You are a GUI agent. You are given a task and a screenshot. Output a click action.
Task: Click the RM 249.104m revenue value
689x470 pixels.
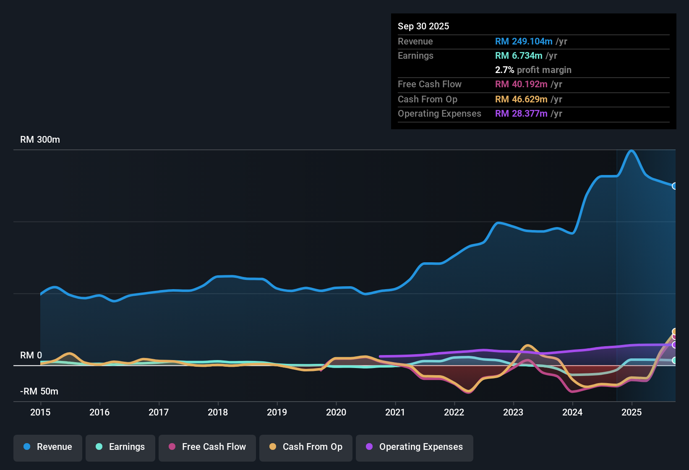coord(524,41)
